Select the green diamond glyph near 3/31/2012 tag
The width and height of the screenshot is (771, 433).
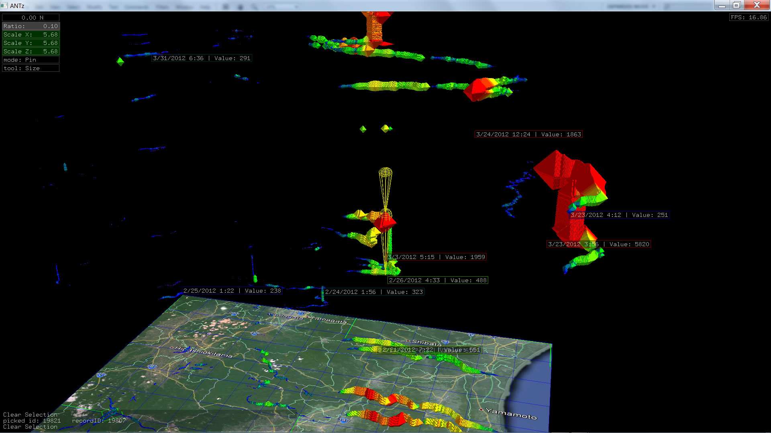(x=120, y=61)
